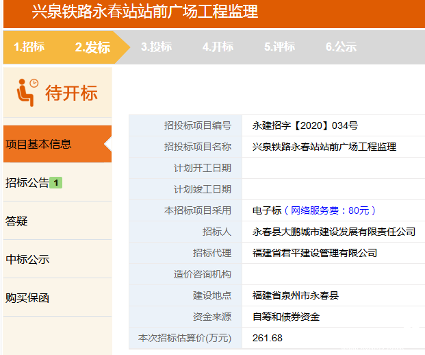
Task: Click the 招投标项目编号 label
Action: [x=198, y=125]
